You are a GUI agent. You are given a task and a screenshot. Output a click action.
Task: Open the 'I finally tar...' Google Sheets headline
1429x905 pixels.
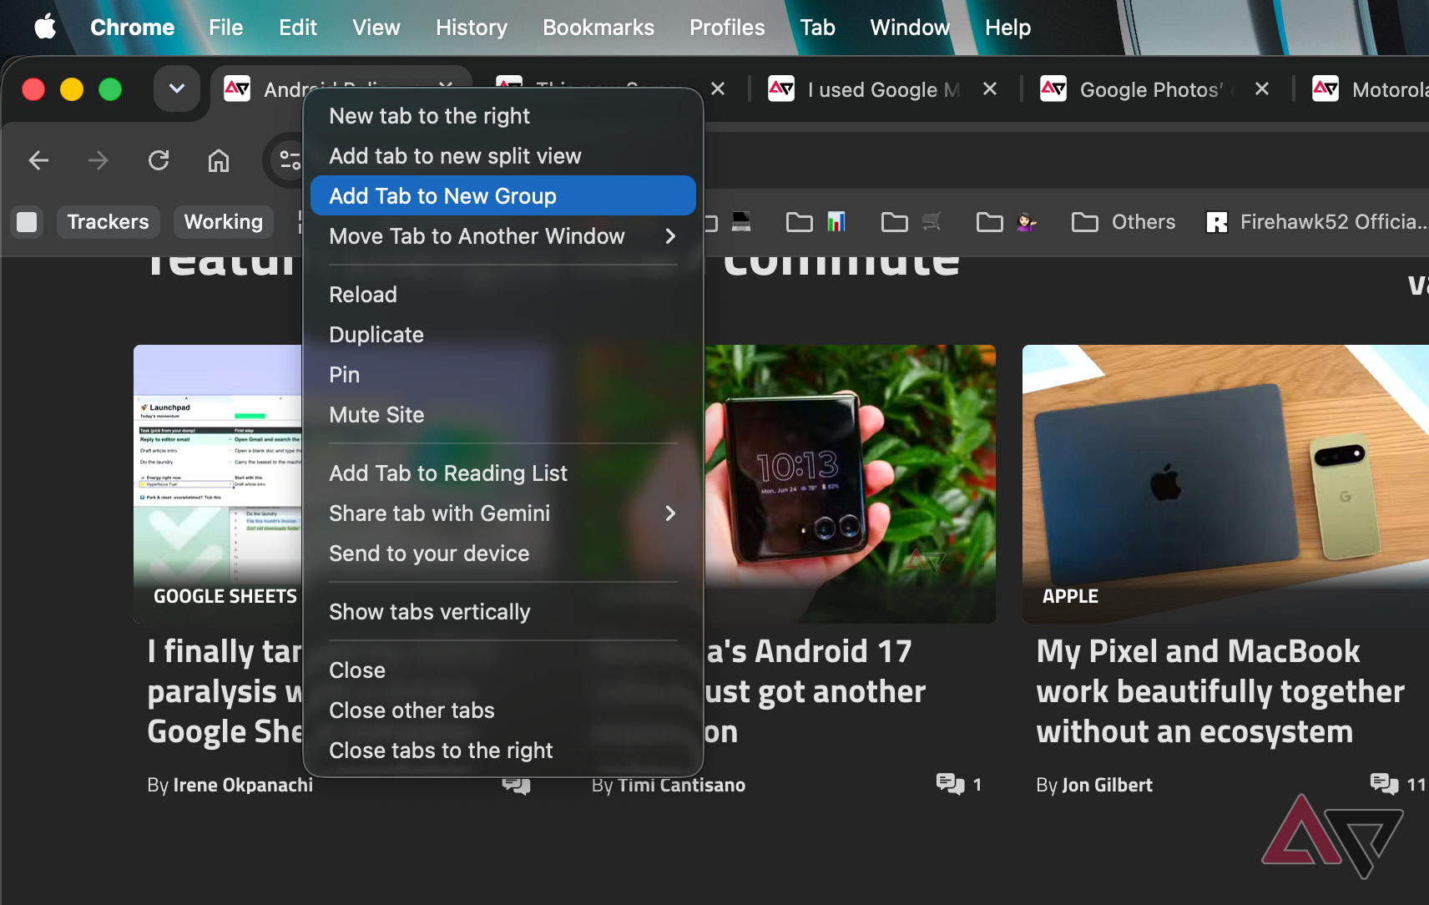coord(225,691)
